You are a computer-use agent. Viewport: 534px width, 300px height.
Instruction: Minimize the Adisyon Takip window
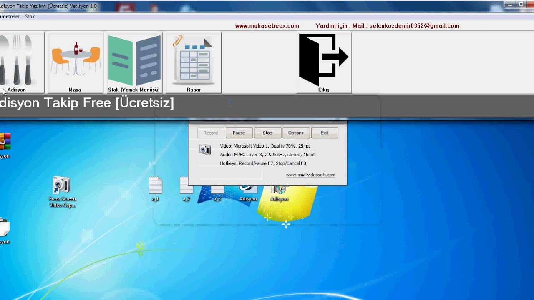pyautogui.click(x=510, y=4)
